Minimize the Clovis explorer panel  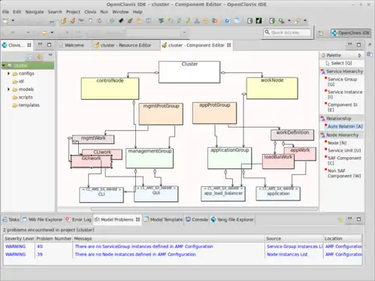(40, 44)
